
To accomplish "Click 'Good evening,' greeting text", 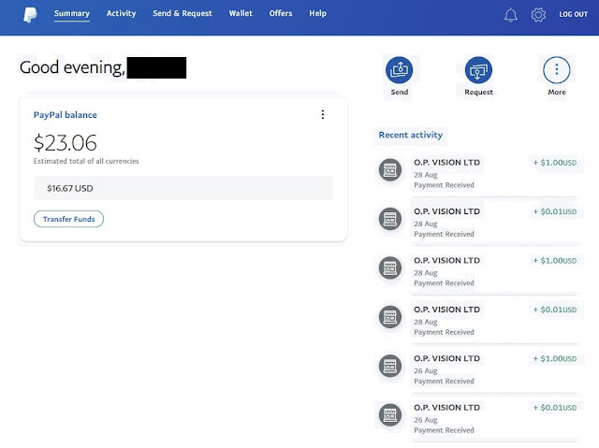I will (72, 67).
